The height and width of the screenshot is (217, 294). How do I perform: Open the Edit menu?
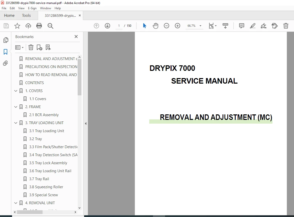point(12,8)
